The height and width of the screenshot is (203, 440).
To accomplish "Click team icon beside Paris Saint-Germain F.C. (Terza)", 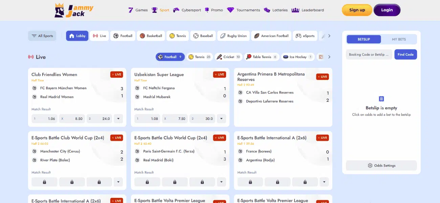I will click(137, 151).
